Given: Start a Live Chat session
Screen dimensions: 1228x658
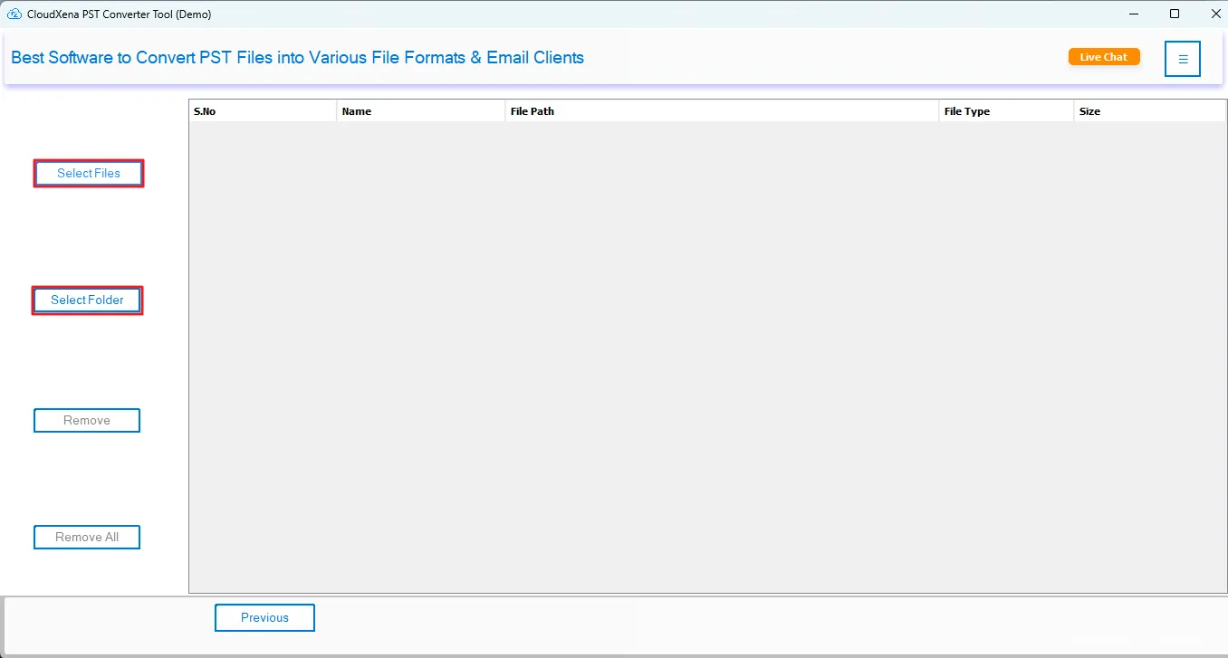Looking at the screenshot, I should 1103,57.
